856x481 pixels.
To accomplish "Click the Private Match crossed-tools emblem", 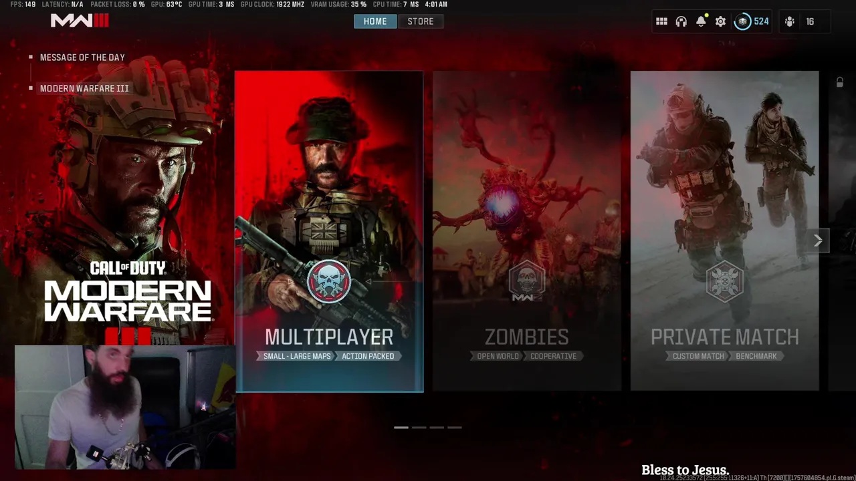I will (x=724, y=281).
